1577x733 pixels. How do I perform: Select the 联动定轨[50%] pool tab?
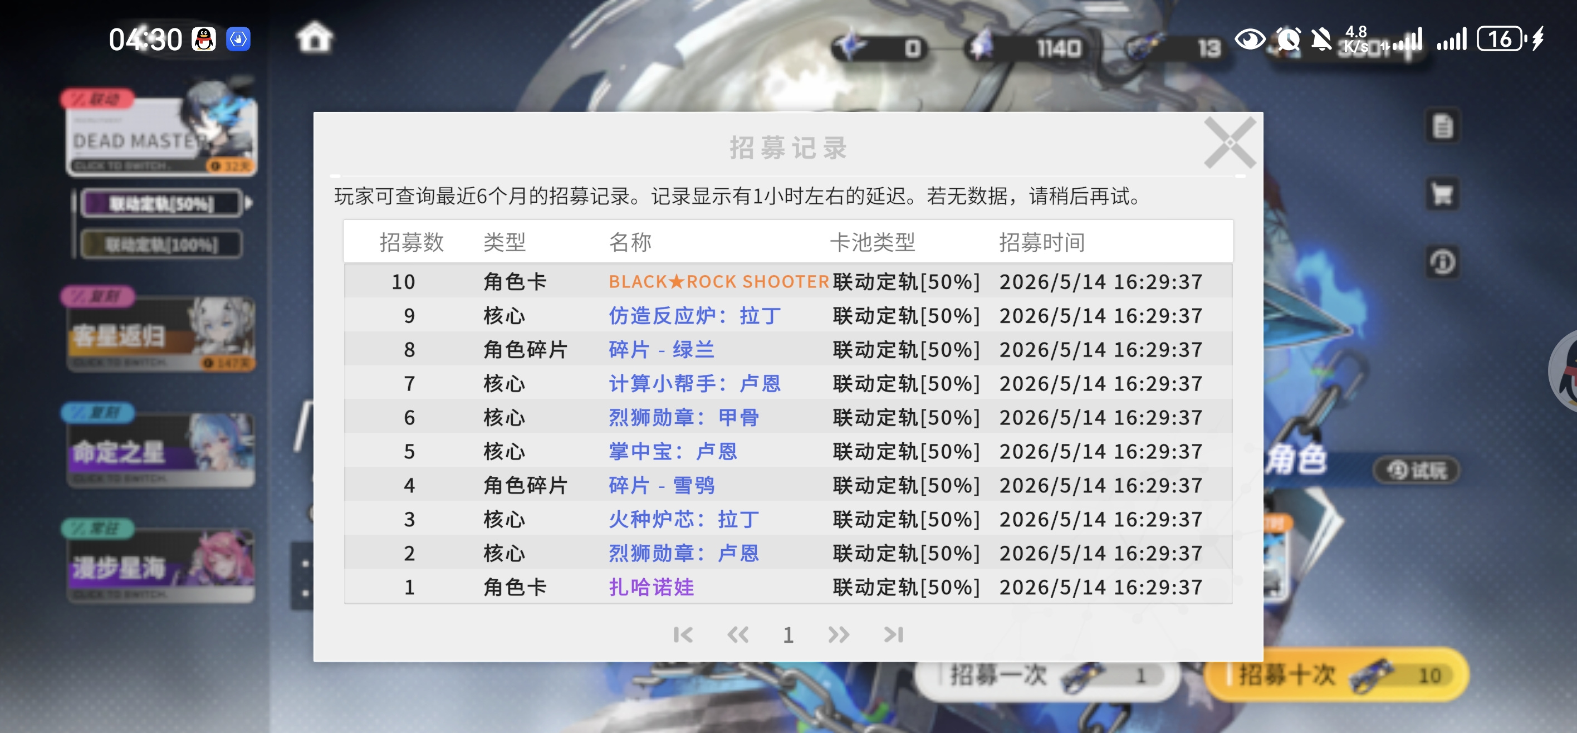161,203
